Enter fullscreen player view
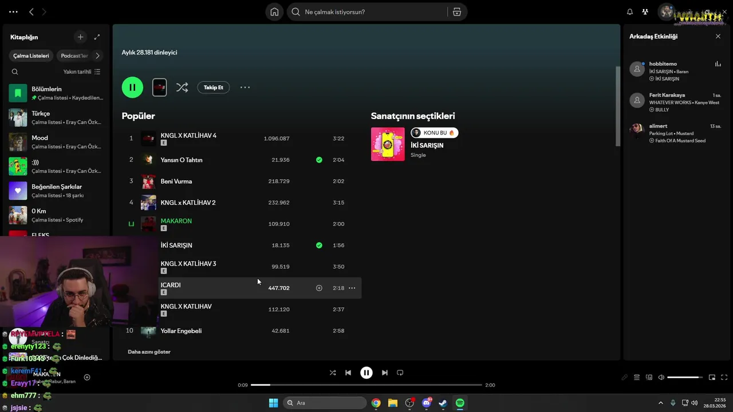Screen dimensions: 733x412 (x=724, y=378)
